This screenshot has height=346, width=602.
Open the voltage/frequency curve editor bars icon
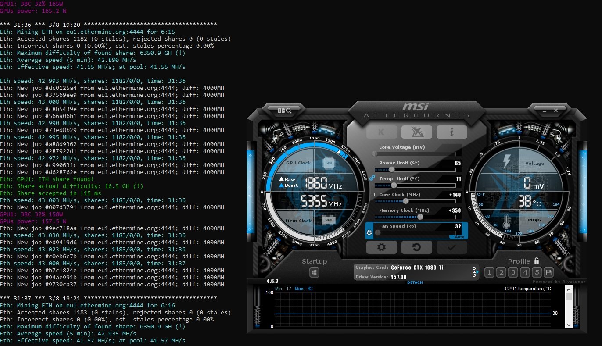pyautogui.click(x=373, y=195)
